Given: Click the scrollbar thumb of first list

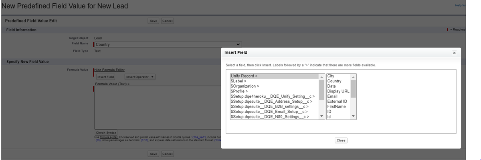Looking at the screenshot, I should point(322,90).
